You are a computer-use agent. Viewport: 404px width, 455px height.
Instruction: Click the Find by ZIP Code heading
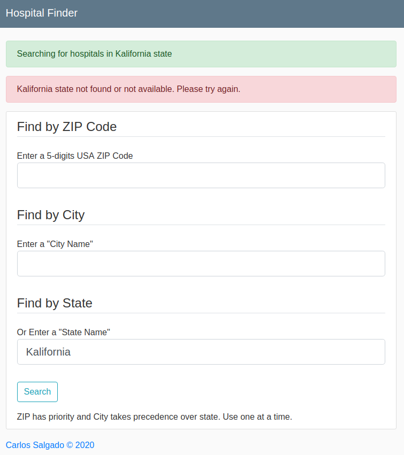click(x=67, y=127)
